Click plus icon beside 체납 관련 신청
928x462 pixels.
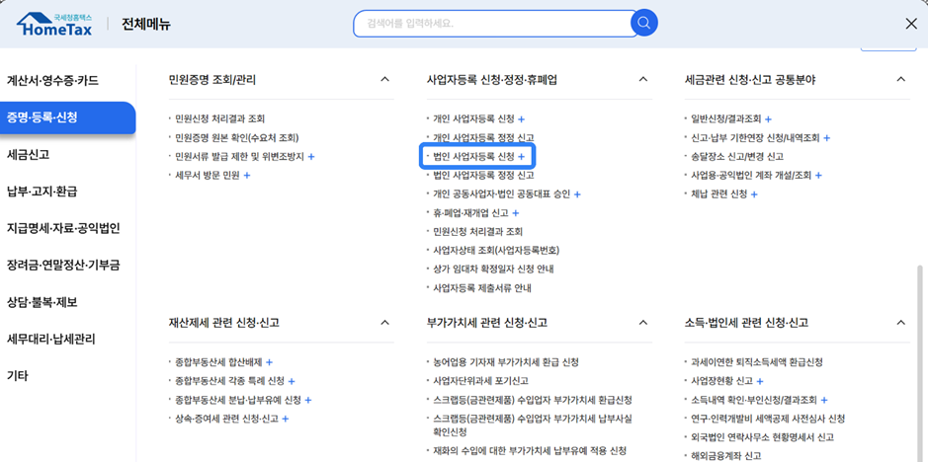click(x=755, y=194)
